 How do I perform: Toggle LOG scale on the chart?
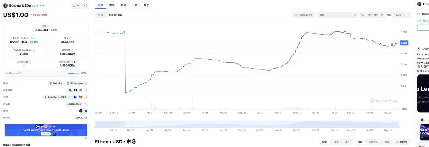[399, 15]
